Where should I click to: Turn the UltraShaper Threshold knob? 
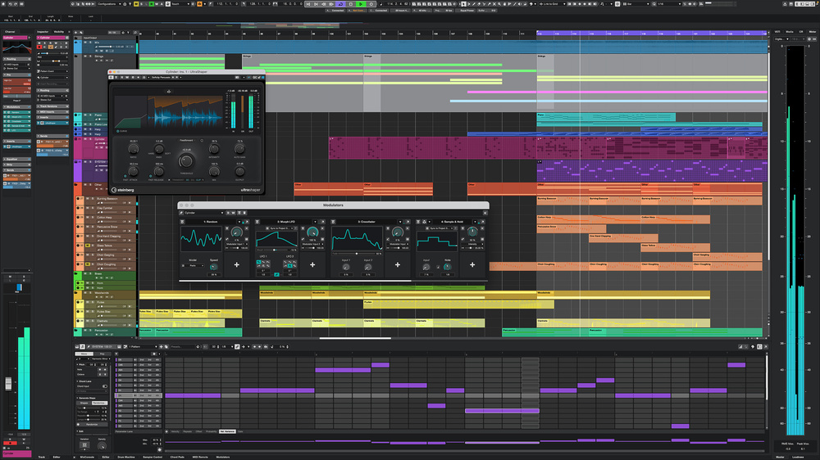click(x=187, y=160)
